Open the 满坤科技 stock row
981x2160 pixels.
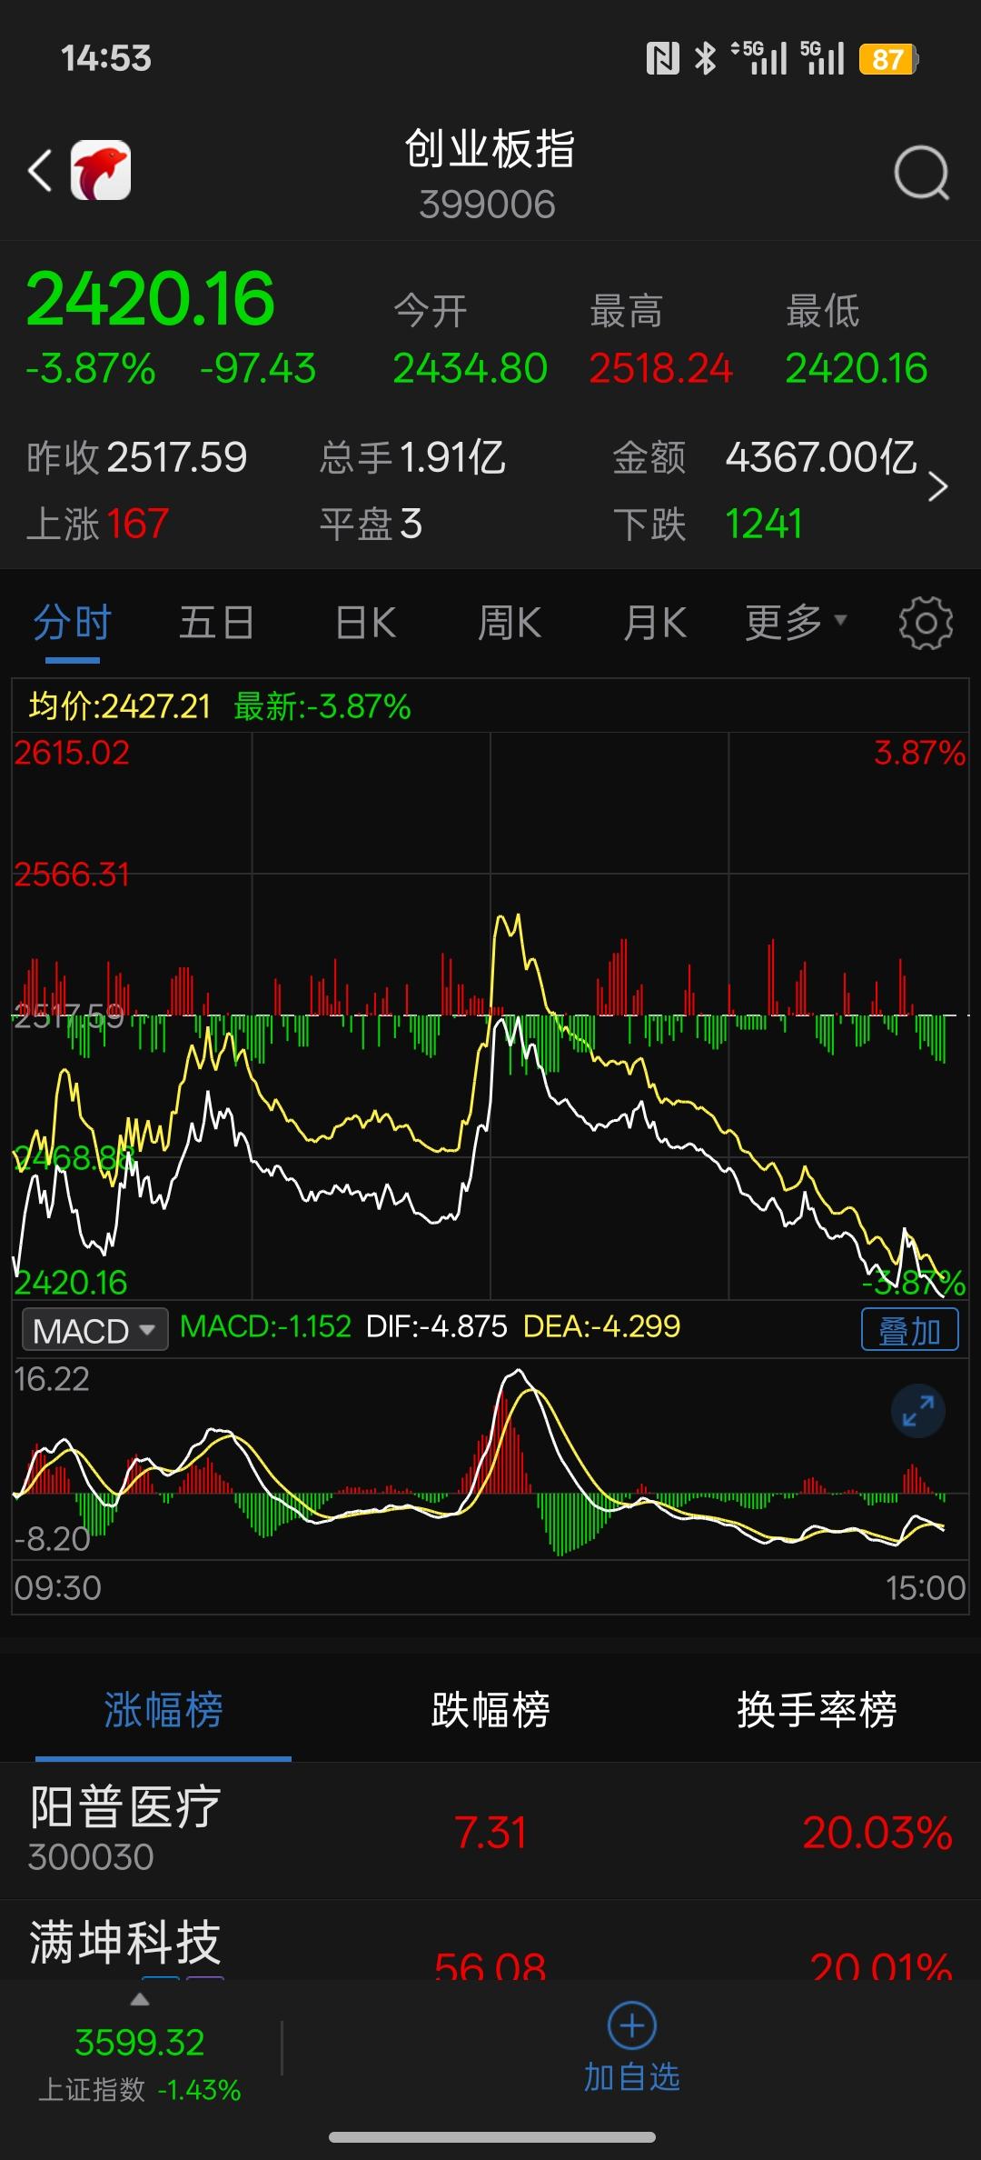[490, 1941]
